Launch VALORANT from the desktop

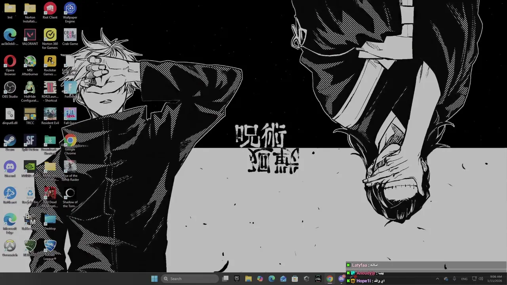click(x=30, y=37)
